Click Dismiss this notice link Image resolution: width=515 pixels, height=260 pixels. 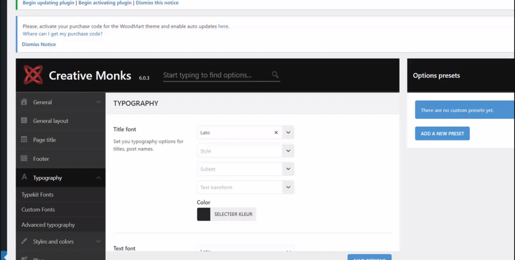click(157, 3)
